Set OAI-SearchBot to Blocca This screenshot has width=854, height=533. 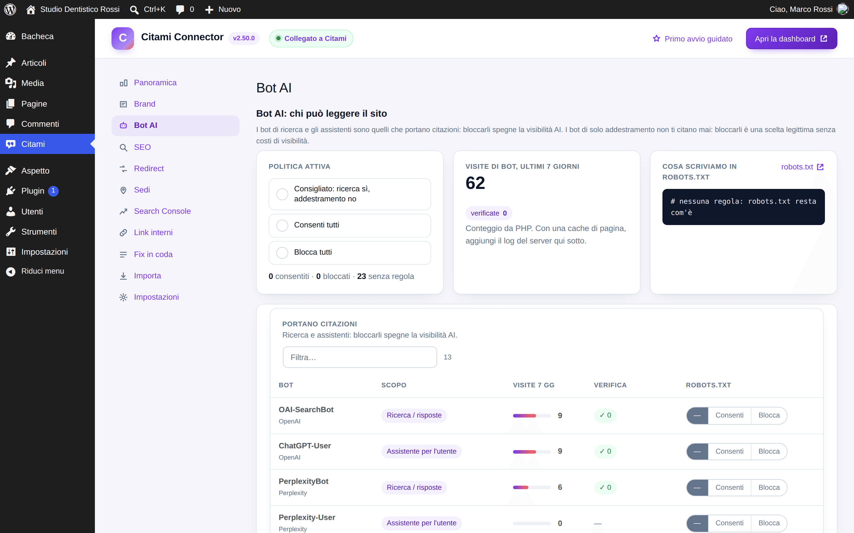[769, 415]
